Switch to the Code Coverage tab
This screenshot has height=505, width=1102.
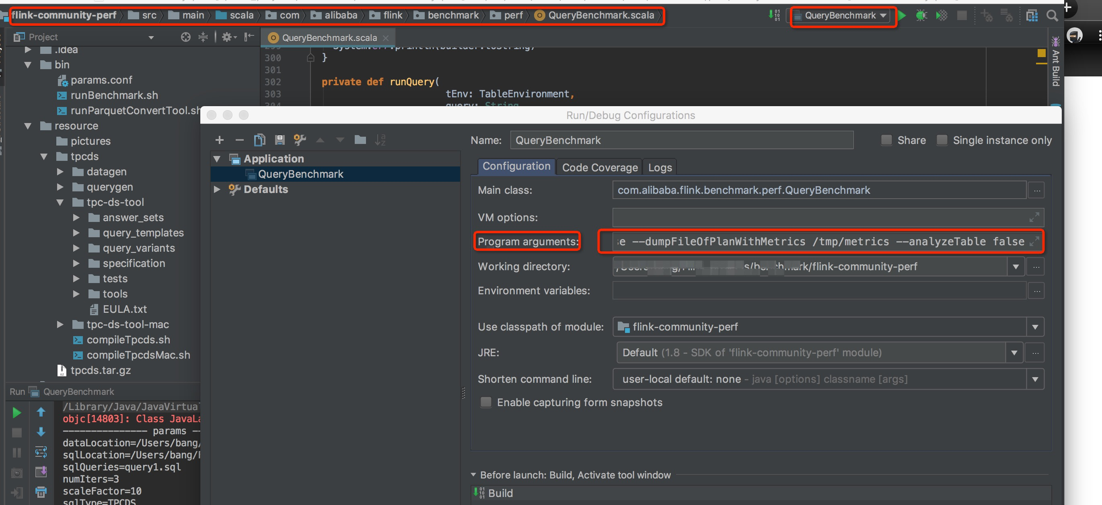click(x=599, y=167)
